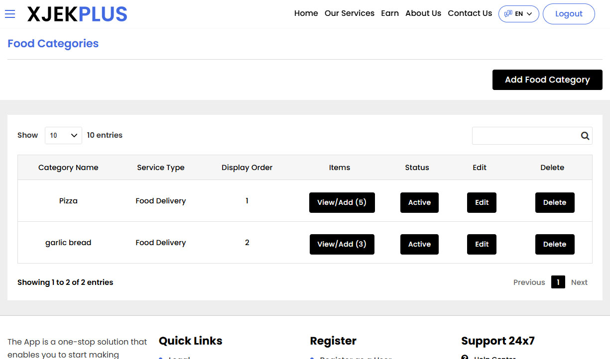610x359 pixels.
Task: Navigate to Contact Us
Action: tap(470, 13)
